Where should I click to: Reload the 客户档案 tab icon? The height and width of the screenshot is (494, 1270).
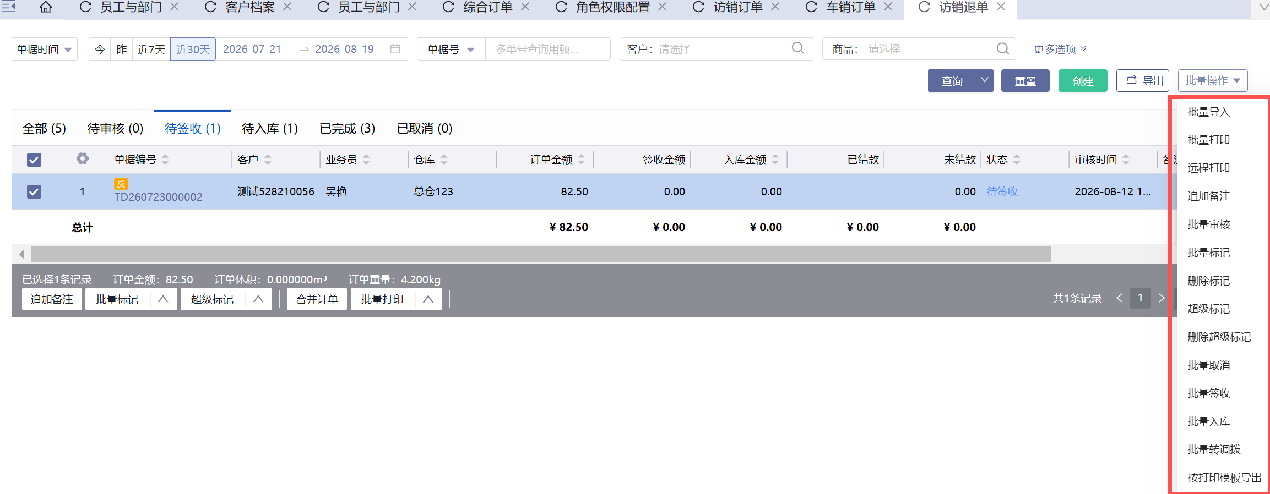coord(210,7)
